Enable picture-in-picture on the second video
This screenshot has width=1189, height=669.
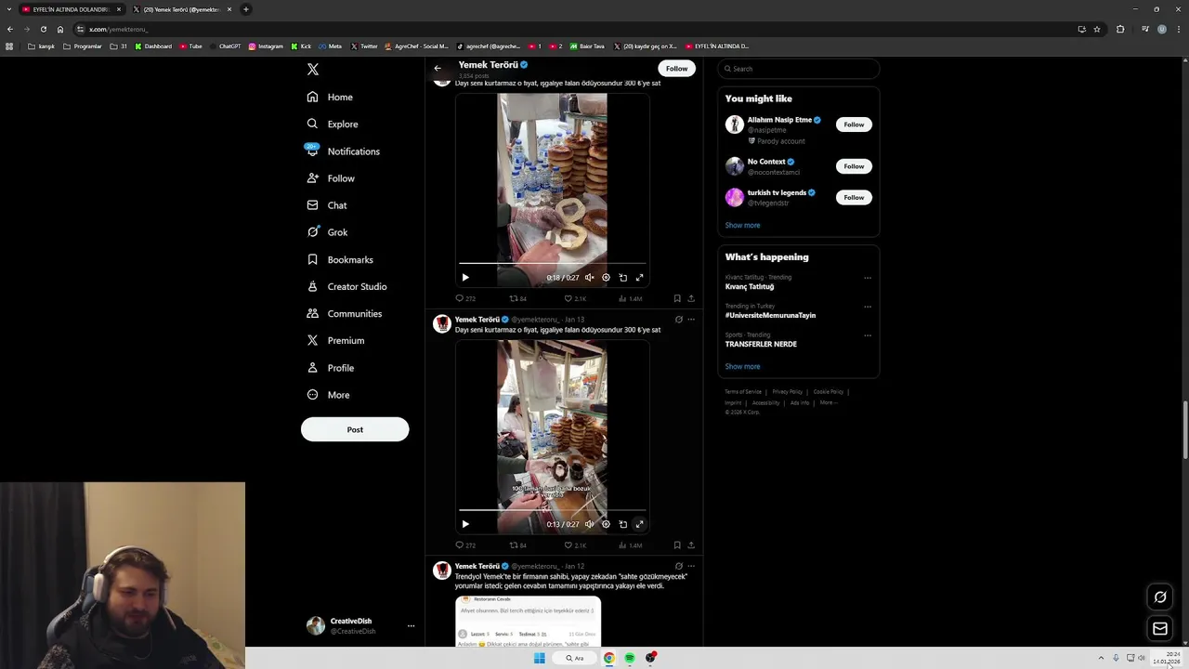coord(622,524)
